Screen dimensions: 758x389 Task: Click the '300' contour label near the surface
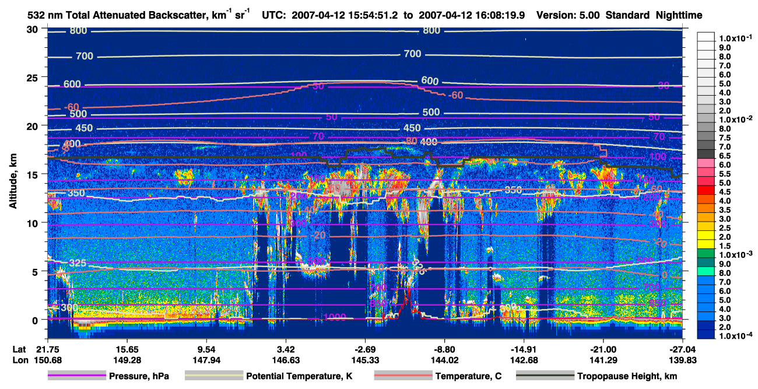coord(69,308)
